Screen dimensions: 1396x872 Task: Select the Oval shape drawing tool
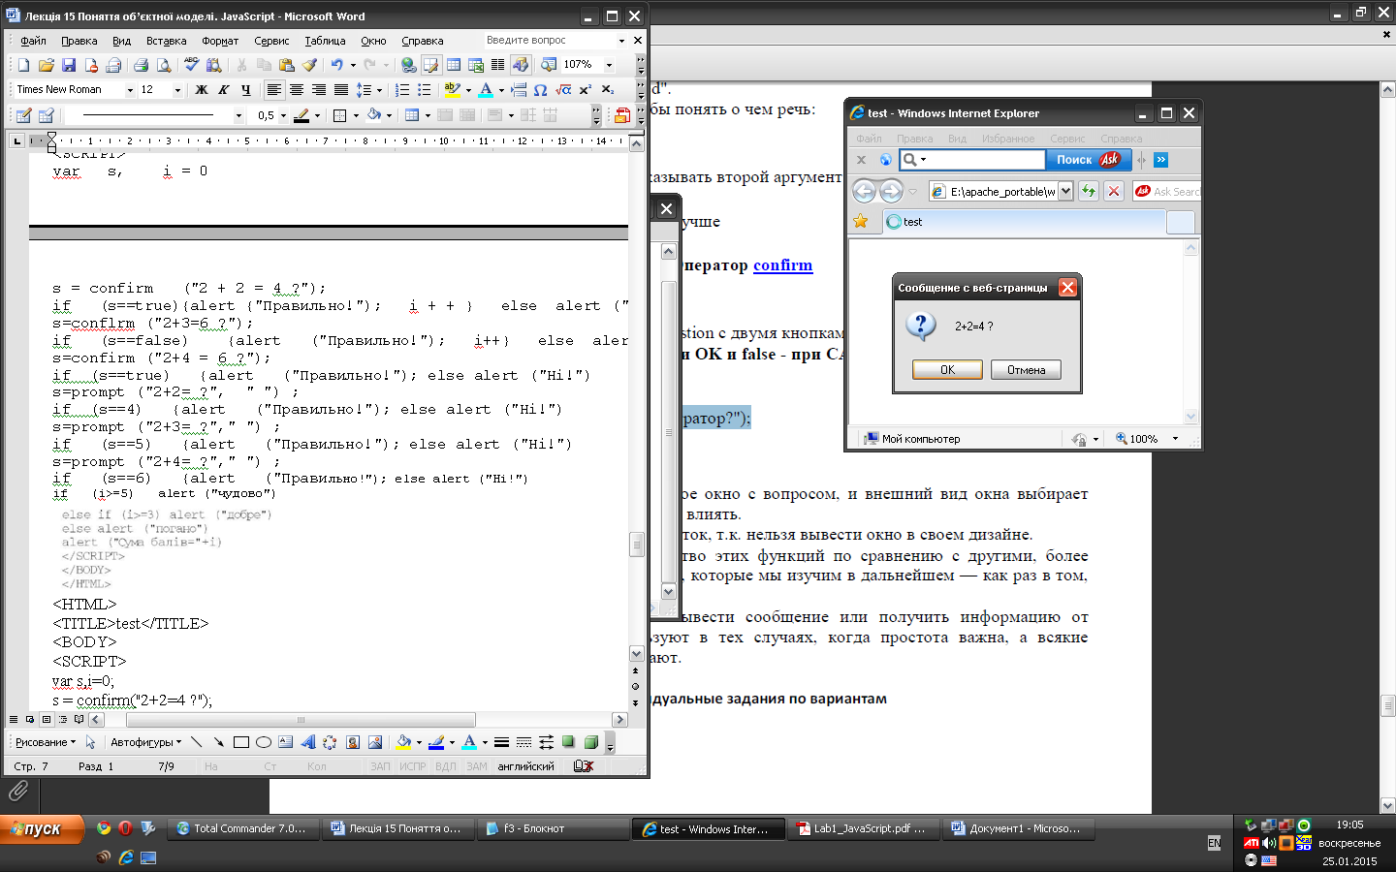pyautogui.click(x=263, y=742)
